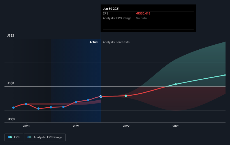Screen dimensions: 230x145
Task: Click the 2021 x-axis label
Action: pyautogui.click(x=76, y=126)
